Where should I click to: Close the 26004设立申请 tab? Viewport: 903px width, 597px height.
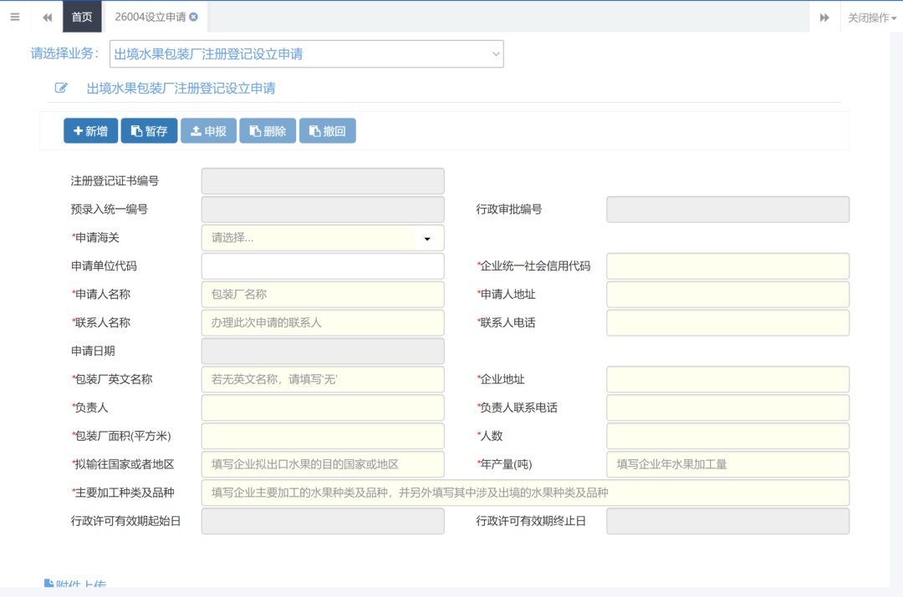coord(194,17)
